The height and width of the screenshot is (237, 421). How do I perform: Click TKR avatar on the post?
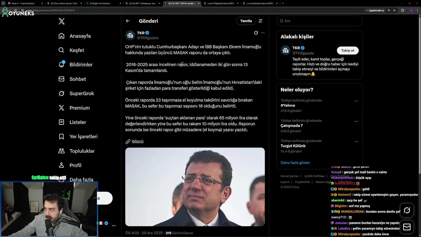(130, 35)
